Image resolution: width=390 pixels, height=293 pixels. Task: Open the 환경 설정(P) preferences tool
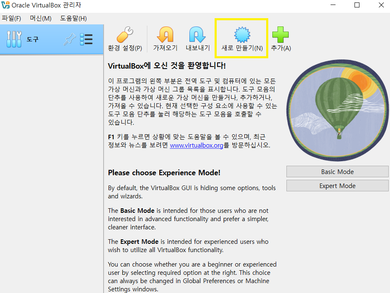tap(125, 38)
